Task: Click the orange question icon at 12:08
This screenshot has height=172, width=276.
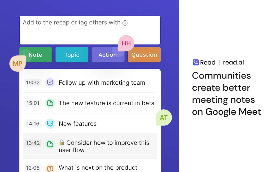Action: [x=50, y=168]
